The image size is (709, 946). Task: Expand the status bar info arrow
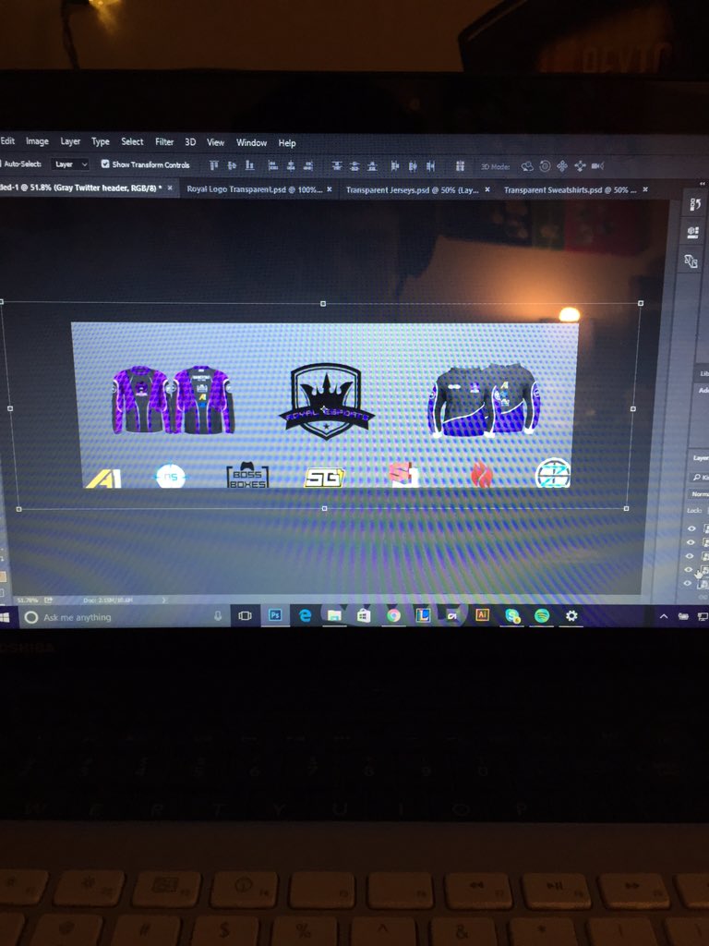pos(164,600)
